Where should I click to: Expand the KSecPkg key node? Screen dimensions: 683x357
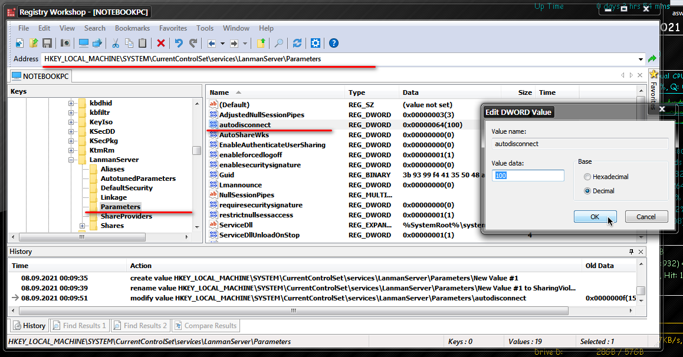(71, 141)
